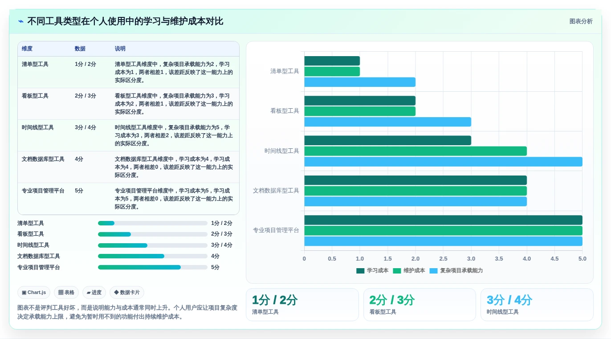Click the 专业项目管理平台 chart axis label

point(276,230)
